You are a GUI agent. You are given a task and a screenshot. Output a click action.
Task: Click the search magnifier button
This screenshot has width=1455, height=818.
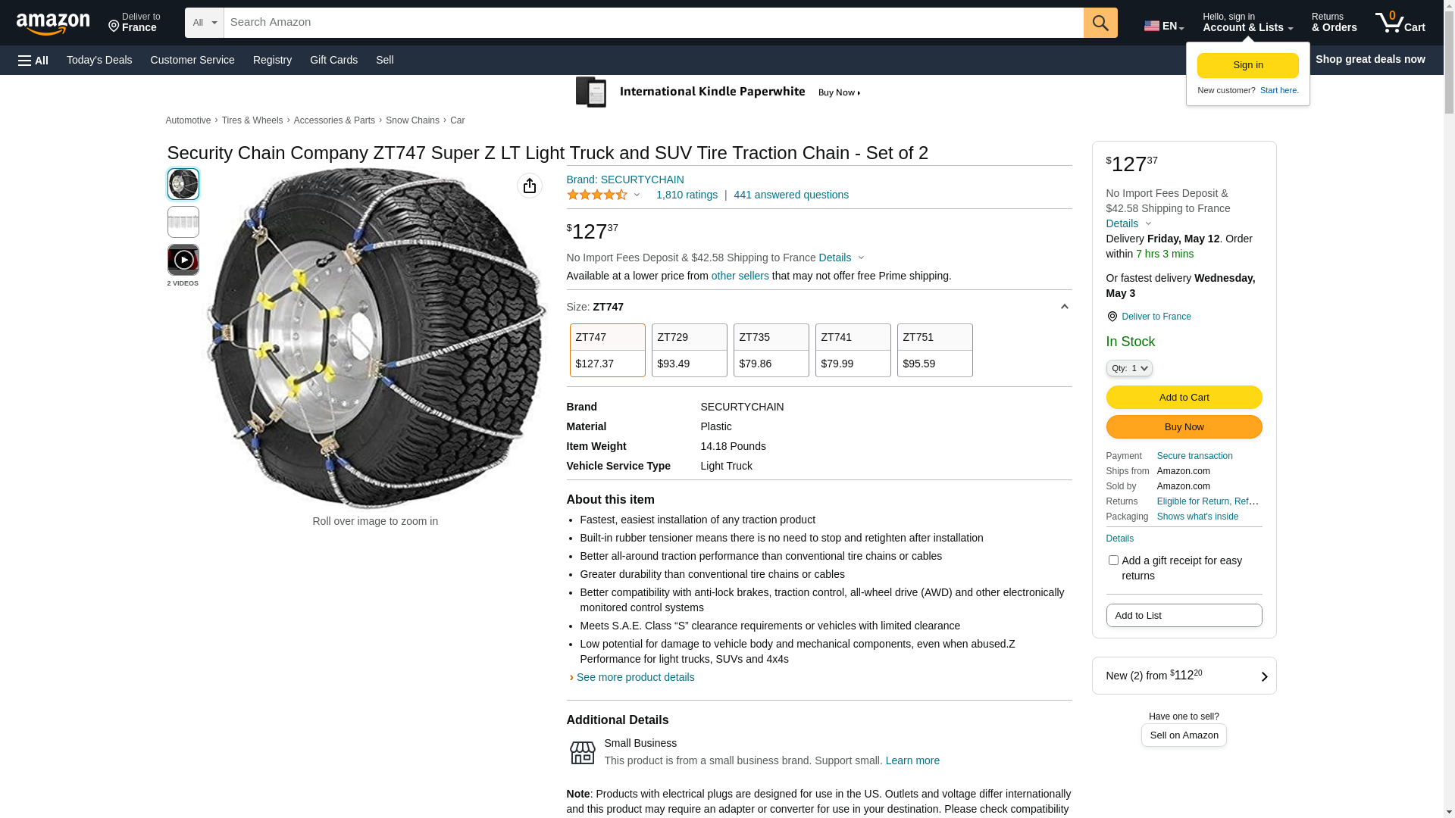click(x=1100, y=23)
